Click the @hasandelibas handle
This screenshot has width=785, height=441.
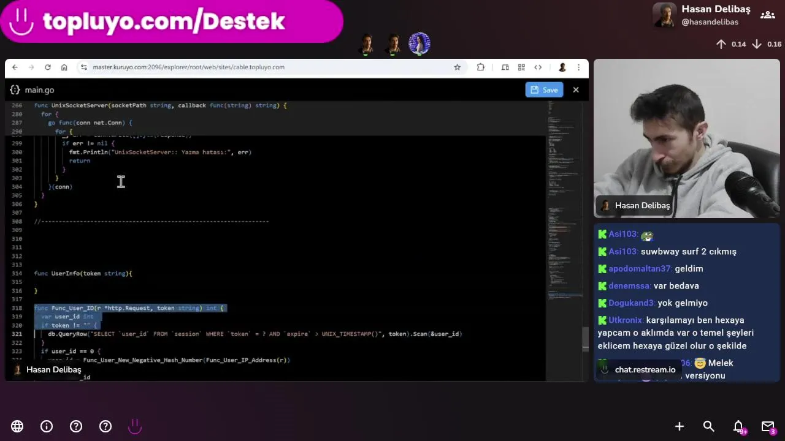coord(710,22)
